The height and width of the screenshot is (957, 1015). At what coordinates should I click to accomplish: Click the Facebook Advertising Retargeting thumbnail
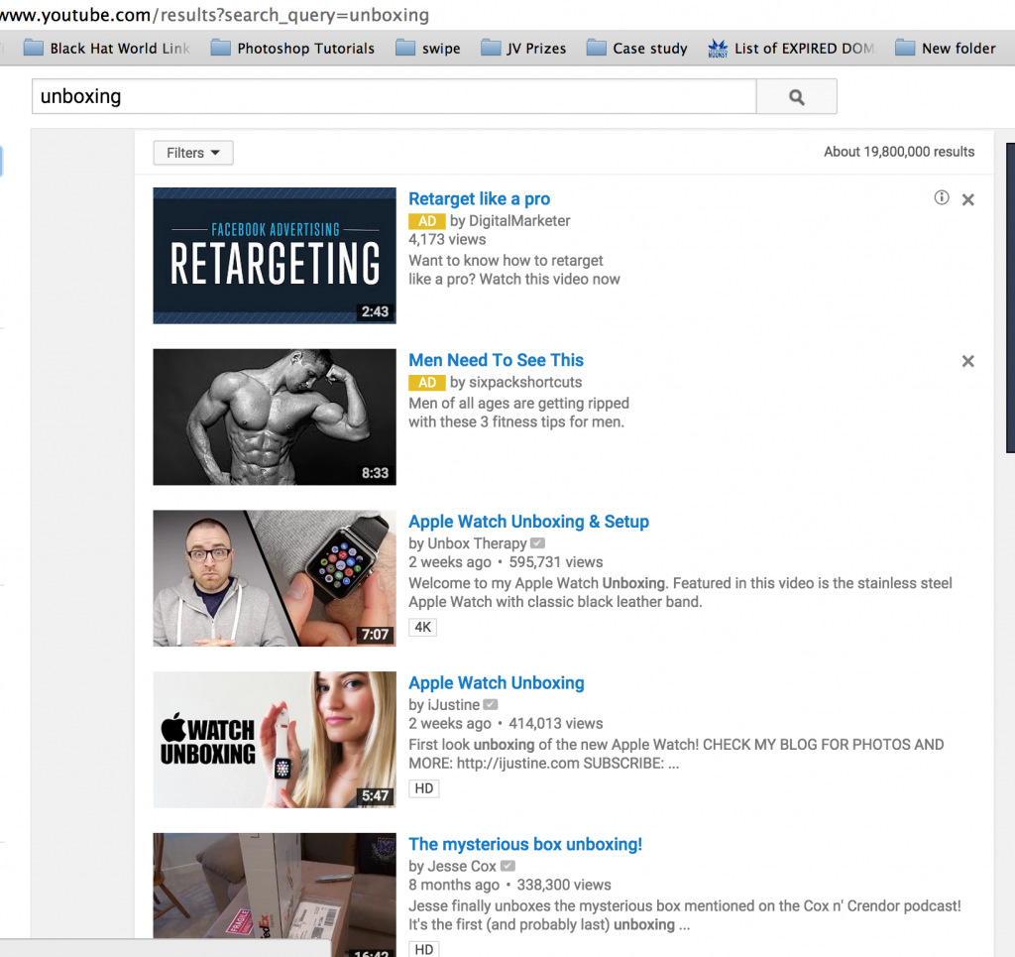(x=275, y=256)
